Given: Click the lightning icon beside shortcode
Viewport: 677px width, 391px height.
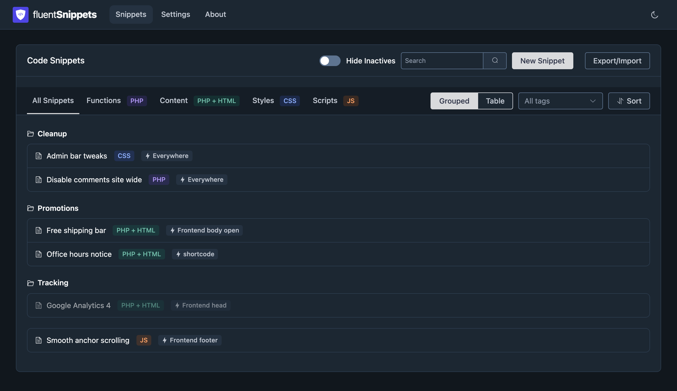Looking at the screenshot, I should (178, 254).
